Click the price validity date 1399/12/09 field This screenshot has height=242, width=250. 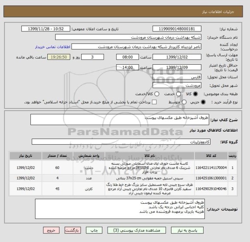point(177,67)
